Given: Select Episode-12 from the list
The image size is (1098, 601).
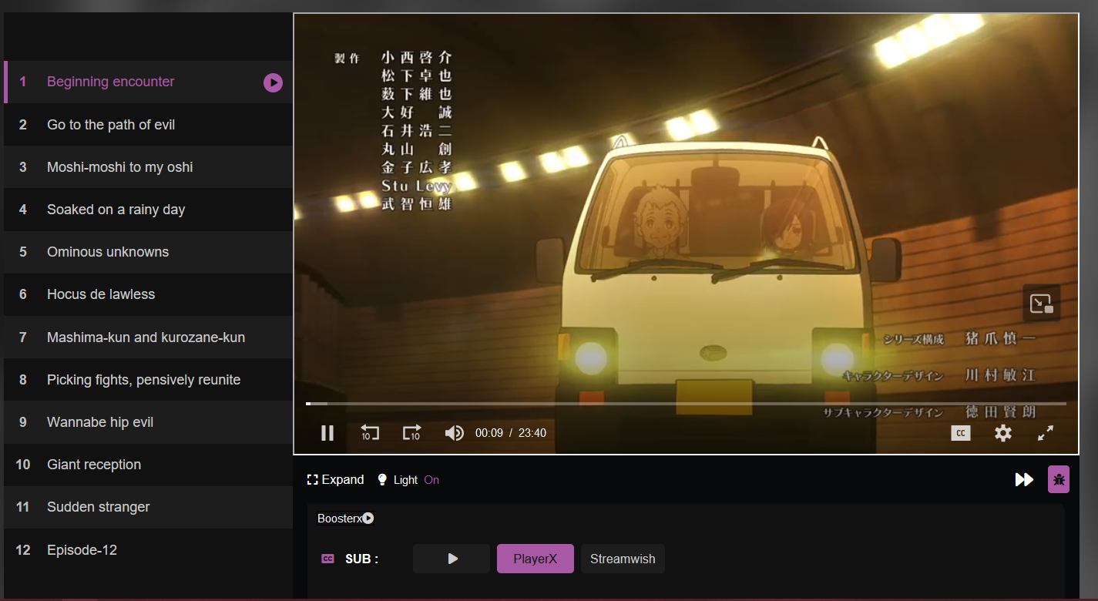Looking at the screenshot, I should 82,550.
